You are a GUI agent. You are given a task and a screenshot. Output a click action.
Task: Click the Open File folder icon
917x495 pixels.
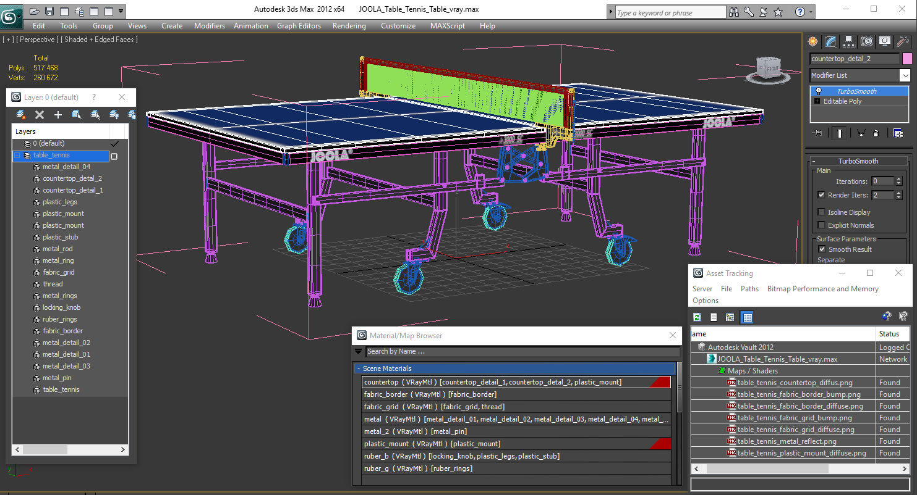click(x=35, y=11)
